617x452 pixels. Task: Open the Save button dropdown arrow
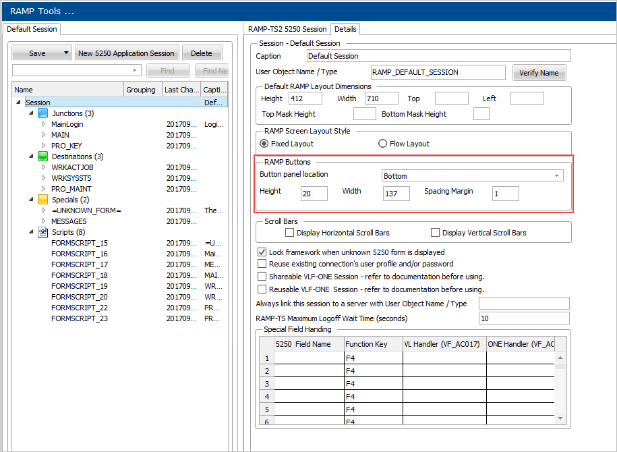click(66, 53)
